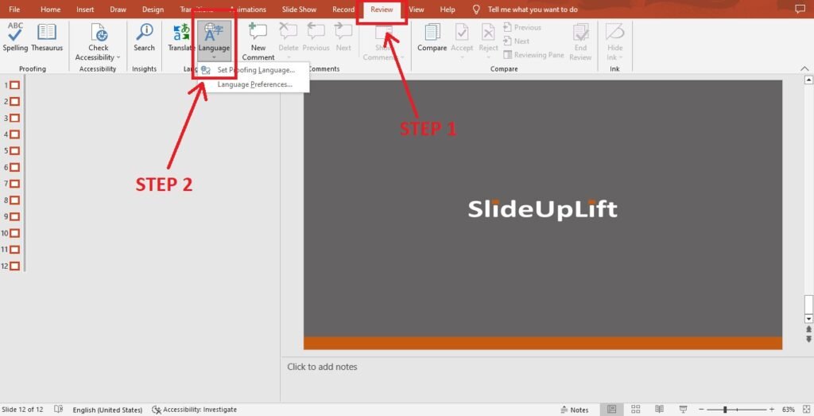Choose Set Proofing Language from menu
Viewport: 814px width, 416px height.
(x=254, y=70)
